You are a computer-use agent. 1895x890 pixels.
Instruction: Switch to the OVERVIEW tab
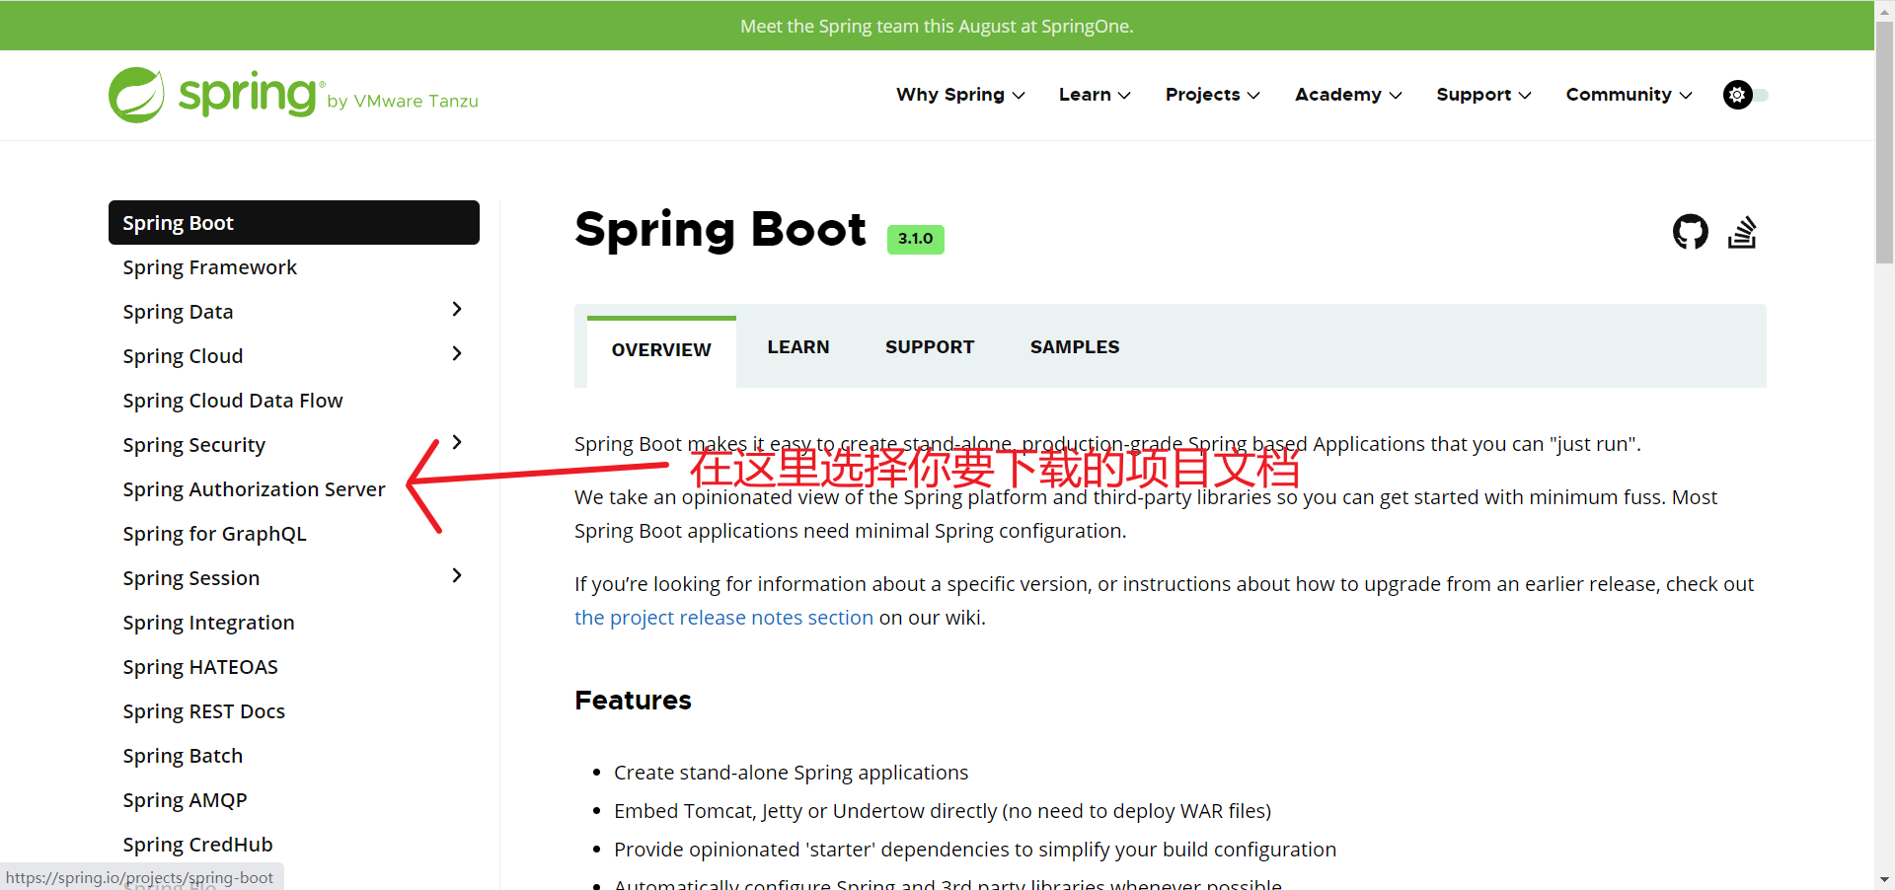pos(661,350)
